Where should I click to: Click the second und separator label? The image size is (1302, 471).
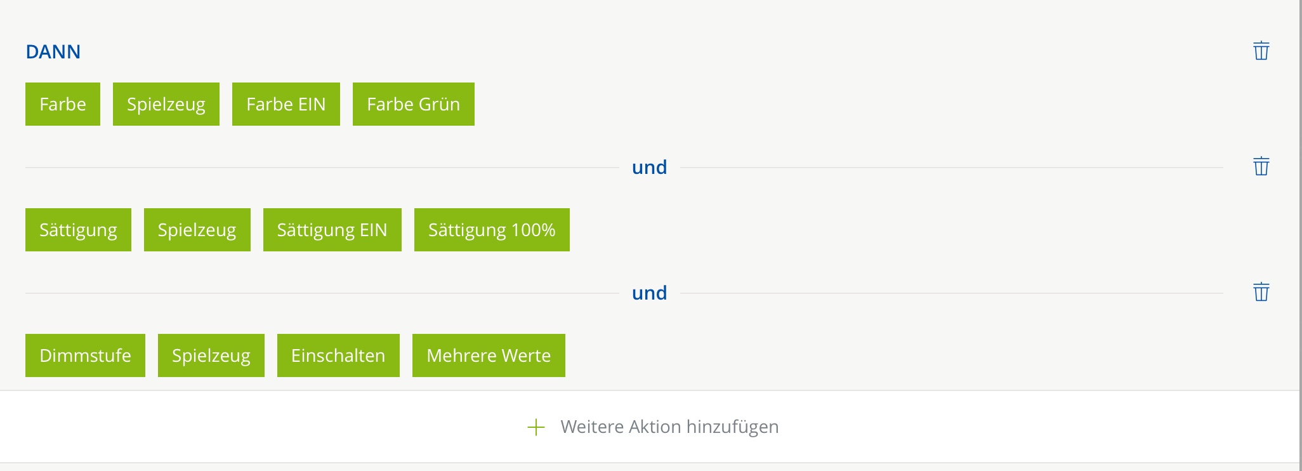coord(649,293)
